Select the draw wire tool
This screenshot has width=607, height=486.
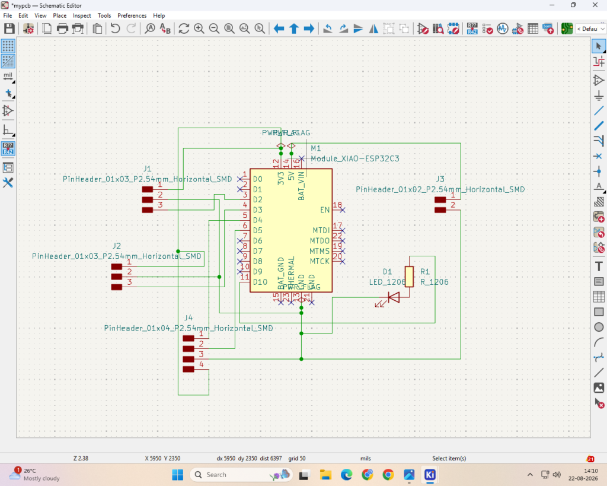click(599, 110)
